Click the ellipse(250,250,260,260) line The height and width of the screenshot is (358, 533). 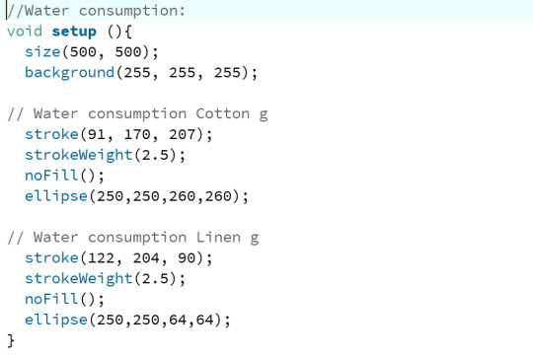tap(136, 196)
